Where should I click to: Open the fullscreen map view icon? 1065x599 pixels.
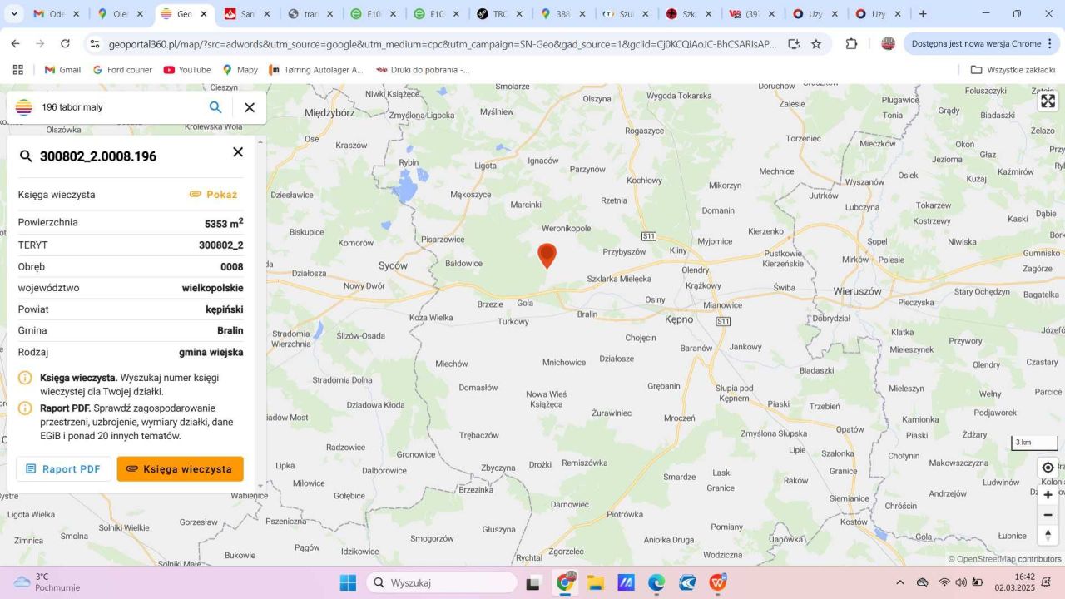click(x=1048, y=101)
